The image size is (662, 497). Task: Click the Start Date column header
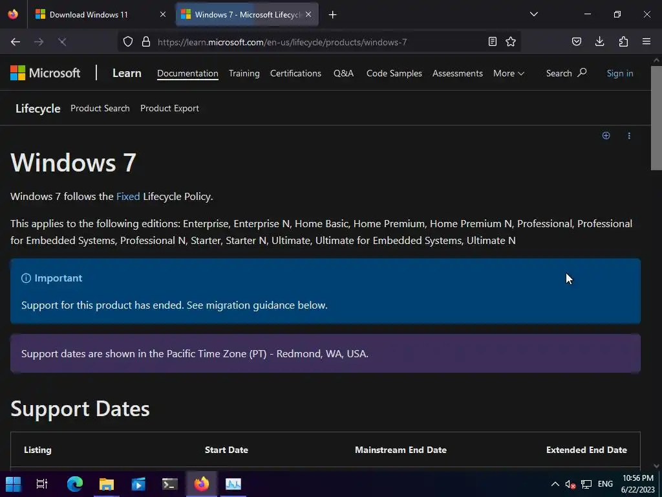pos(226,450)
